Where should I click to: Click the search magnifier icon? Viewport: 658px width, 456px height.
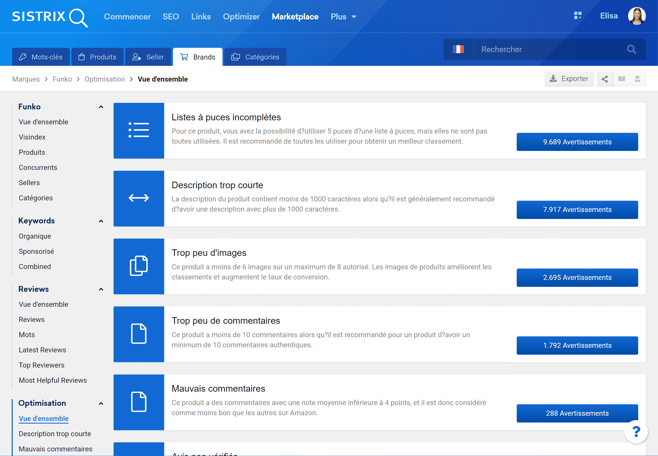tap(631, 49)
